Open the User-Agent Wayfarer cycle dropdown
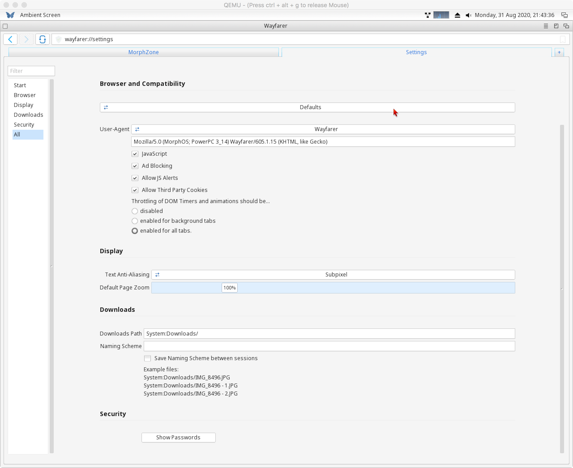This screenshot has height=468, width=573. 323,129
